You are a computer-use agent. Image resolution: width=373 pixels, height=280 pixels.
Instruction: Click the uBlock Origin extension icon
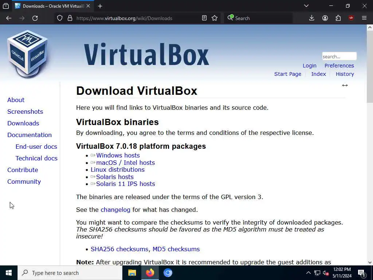(x=351, y=18)
